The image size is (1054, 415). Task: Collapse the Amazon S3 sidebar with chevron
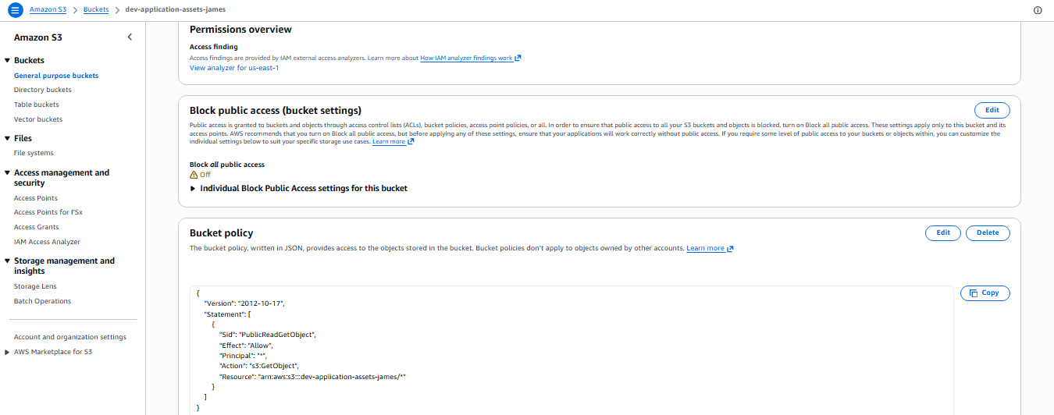tap(130, 37)
